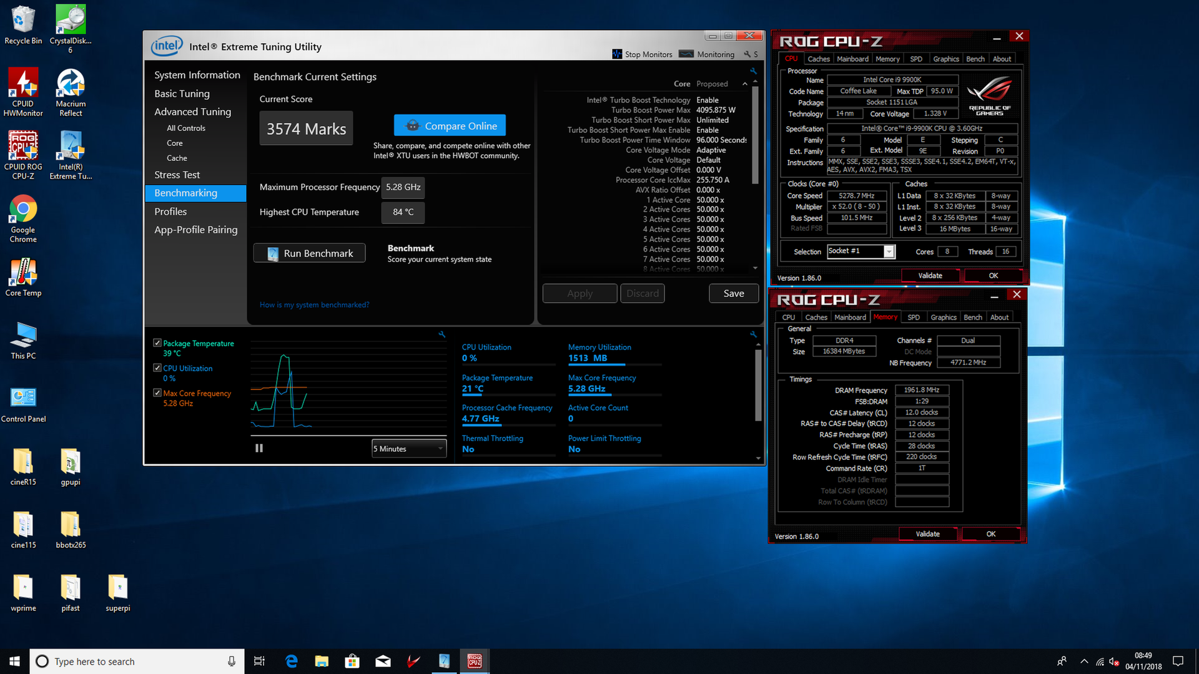Launch CPUID ROG CPU-Z desktop icon
The height and width of the screenshot is (674, 1199).
tap(23, 155)
